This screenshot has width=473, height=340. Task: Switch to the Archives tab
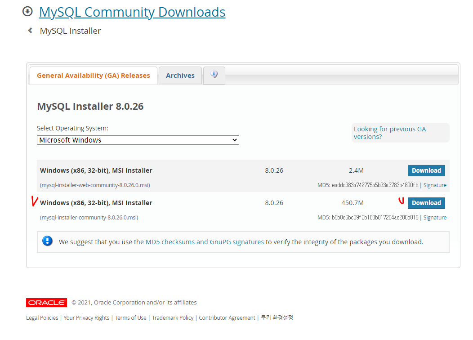tap(180, 76)
